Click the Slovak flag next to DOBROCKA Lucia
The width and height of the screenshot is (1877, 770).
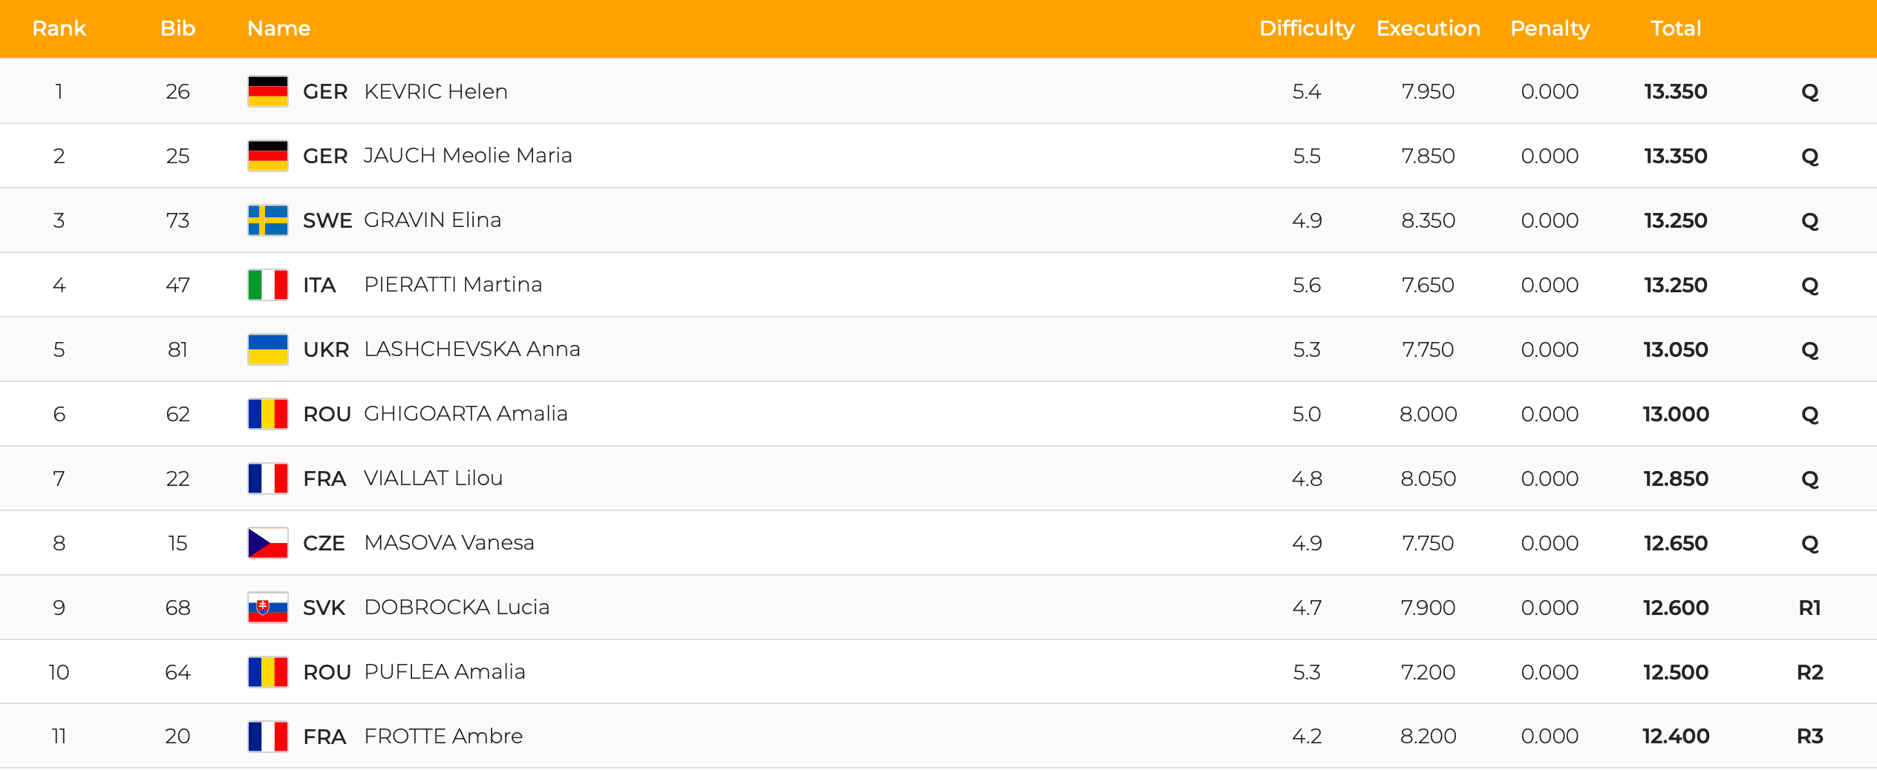(267, 608)
